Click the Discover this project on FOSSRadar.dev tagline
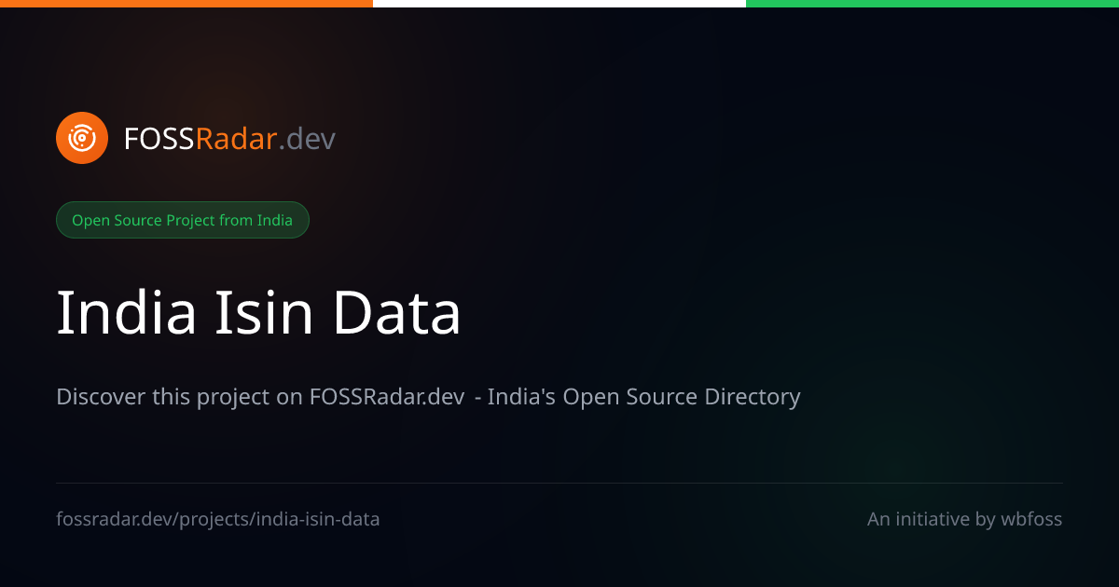Screen dimensions: 1119x587 tap(428, 397)
